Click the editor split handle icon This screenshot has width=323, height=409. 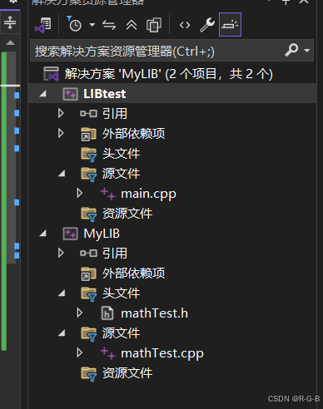10,22
